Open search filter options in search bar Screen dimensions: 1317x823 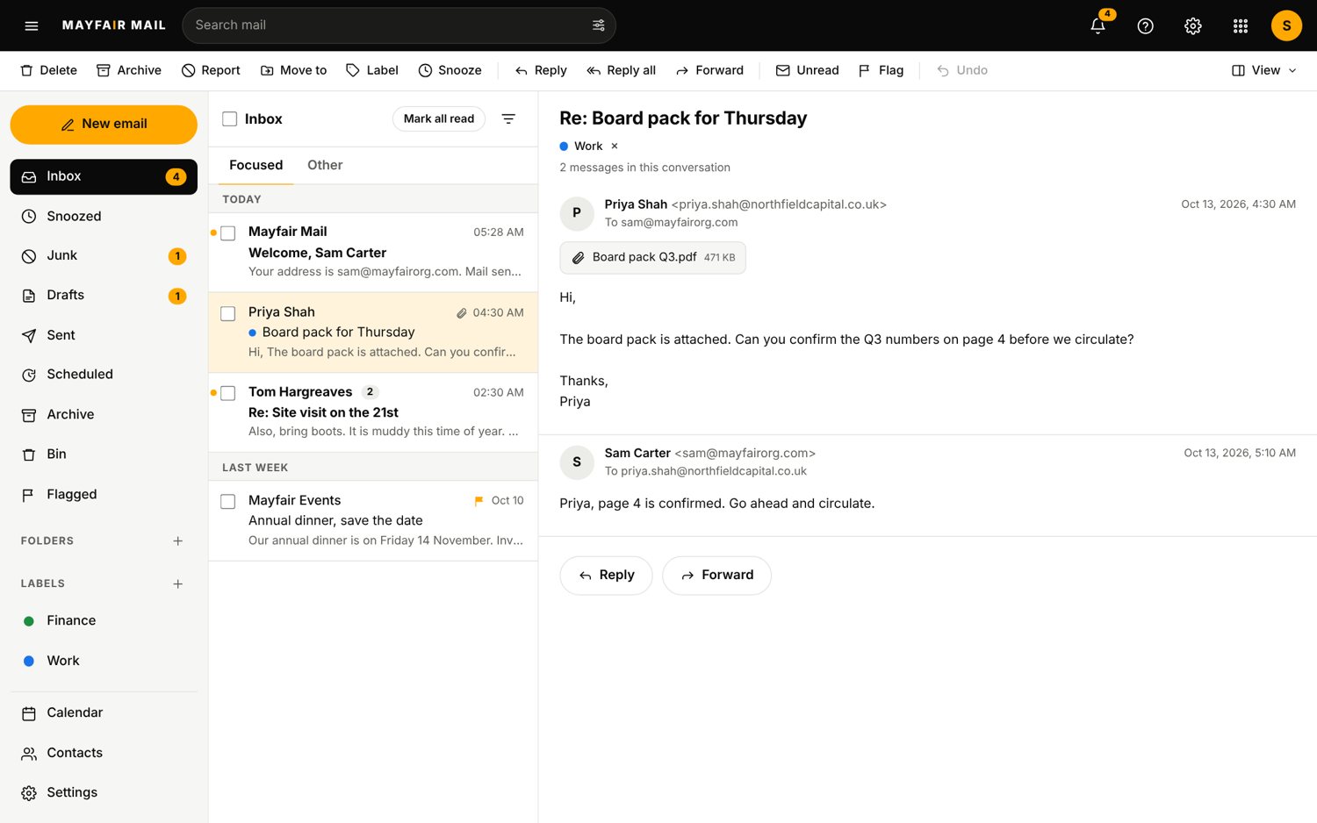coord(599,25)
